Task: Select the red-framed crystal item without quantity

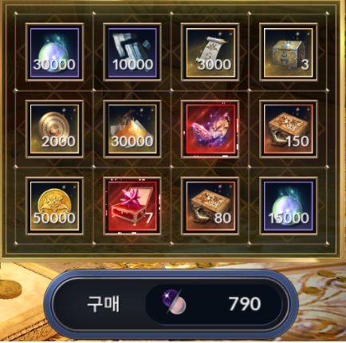Action: (210, 129)
